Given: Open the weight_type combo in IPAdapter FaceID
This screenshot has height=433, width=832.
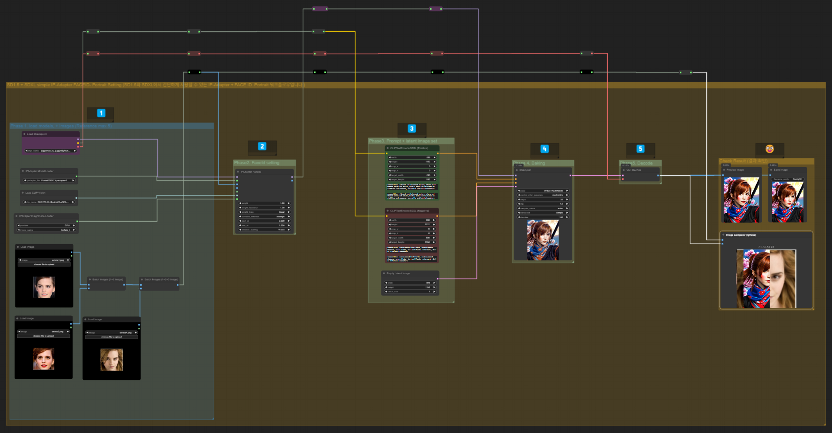Looking at the screenshot, I should tap(265, 212).
